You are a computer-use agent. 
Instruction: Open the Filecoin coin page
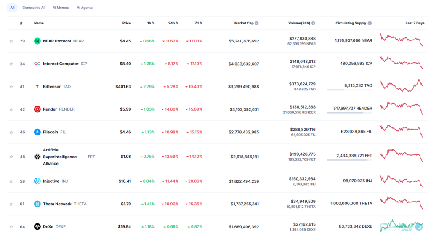pyautogui.click(x=51, y=132)
